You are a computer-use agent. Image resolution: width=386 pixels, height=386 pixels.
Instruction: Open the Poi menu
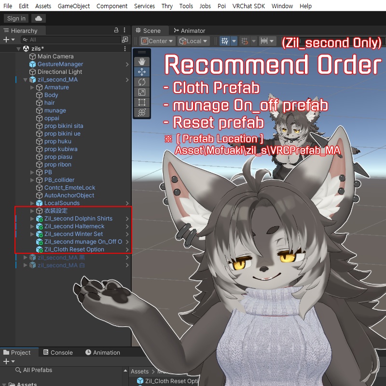[x=221, y=6]
